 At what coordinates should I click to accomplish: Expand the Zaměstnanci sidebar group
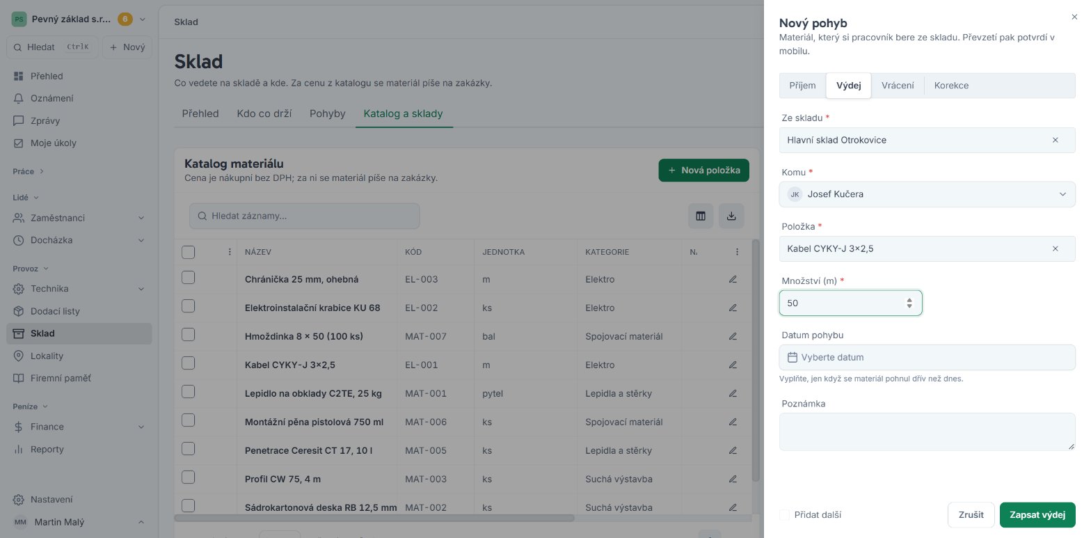79,218
